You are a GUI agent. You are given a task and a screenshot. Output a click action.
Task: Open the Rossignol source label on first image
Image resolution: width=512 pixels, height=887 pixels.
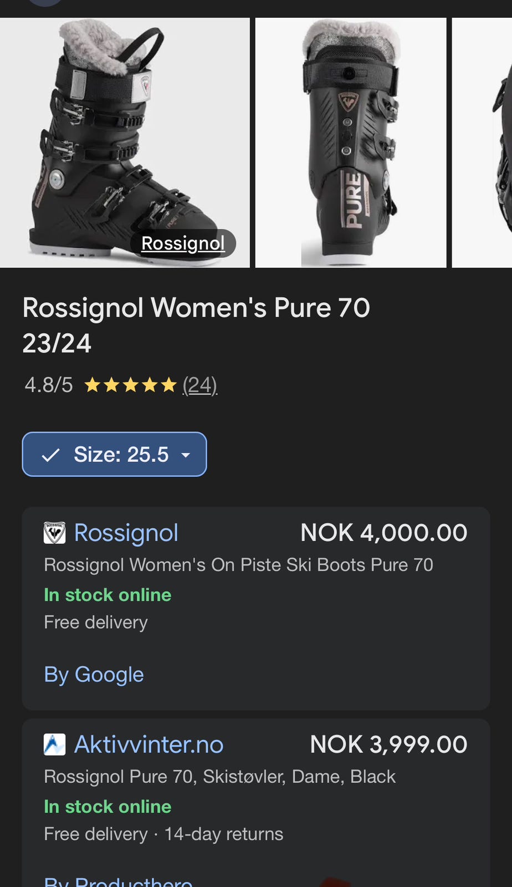click(183, 243)
